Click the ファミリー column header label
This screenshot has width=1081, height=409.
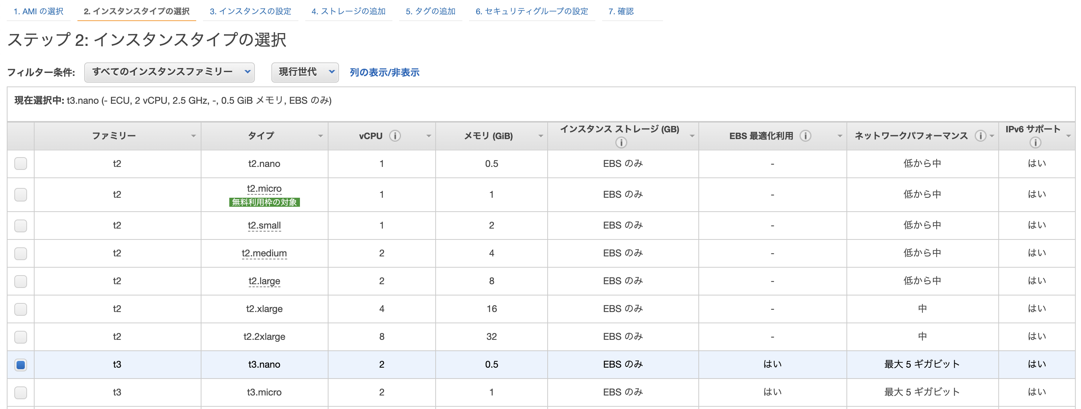coord(114,136)
